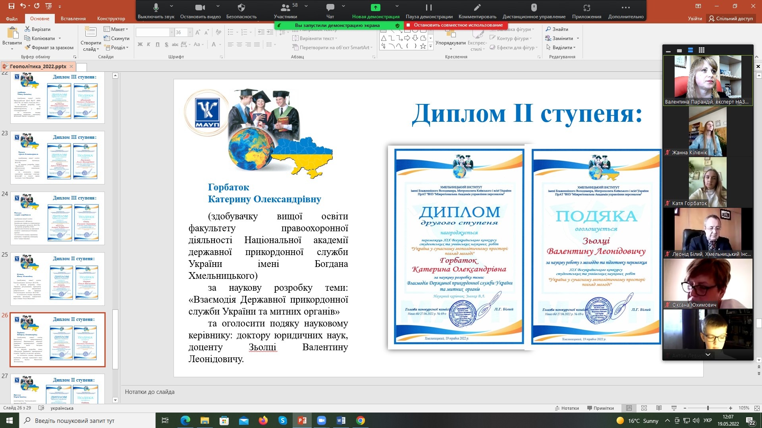Open the Вставлення ribbon tab
762x428 pixels.
click(x=73, y=19)
